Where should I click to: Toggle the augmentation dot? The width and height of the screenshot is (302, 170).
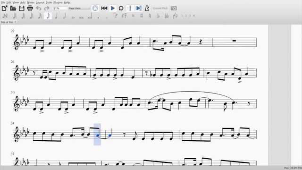coord(98,18)
